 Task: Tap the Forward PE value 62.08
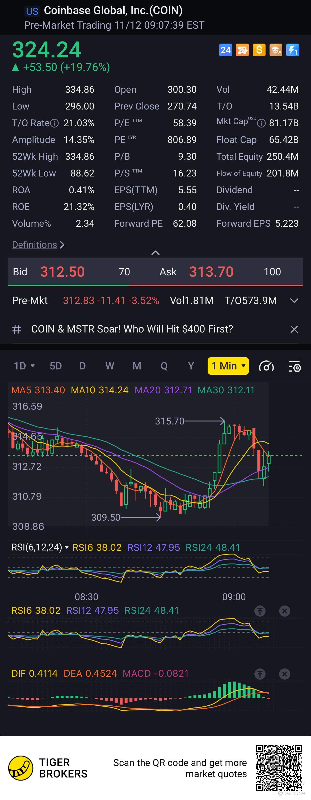click(184, 224)
